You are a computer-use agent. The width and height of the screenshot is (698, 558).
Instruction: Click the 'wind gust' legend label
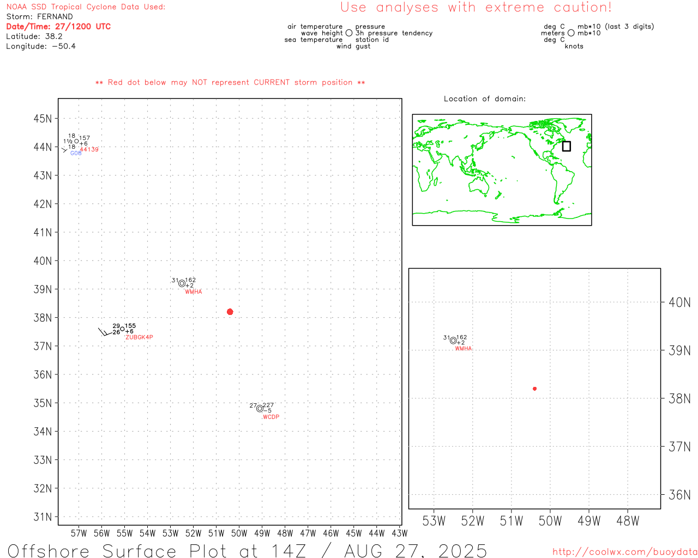(x=353, y=46)
